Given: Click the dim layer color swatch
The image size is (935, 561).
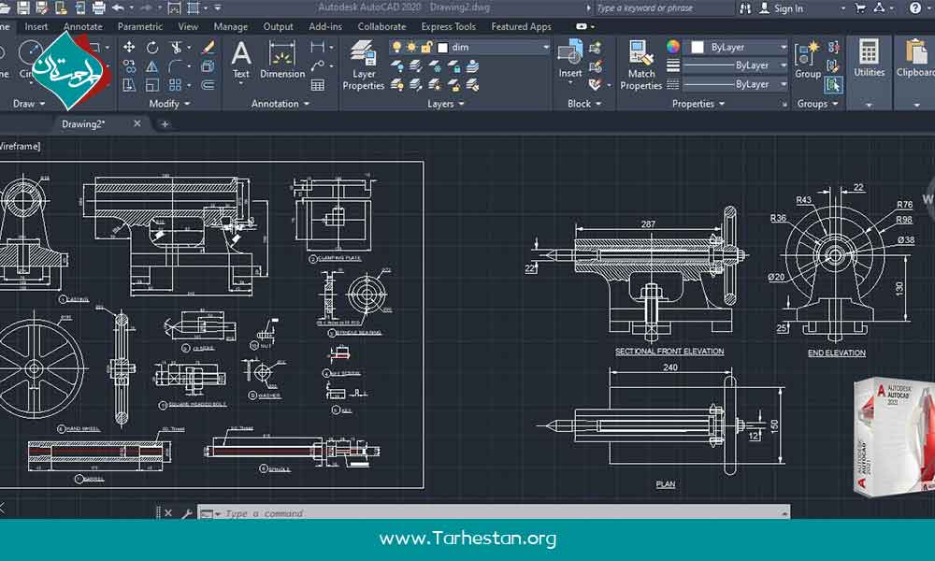Looking at the screenshot, I should pos(442,48).
